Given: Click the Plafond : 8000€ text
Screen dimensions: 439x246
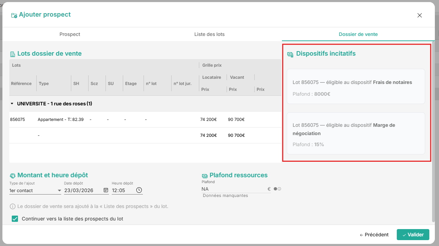Looking at the screenshot, I should pyautogui.click(x=311, y=94).
